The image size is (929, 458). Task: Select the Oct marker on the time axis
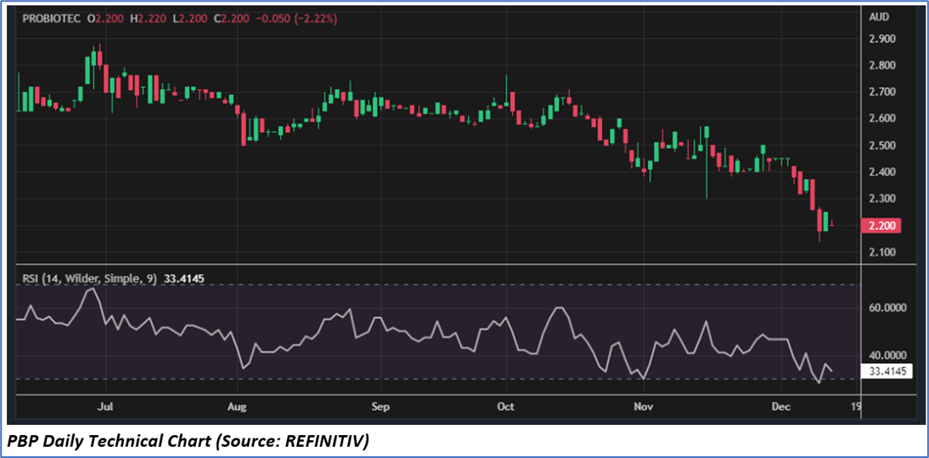click(506, 406)
